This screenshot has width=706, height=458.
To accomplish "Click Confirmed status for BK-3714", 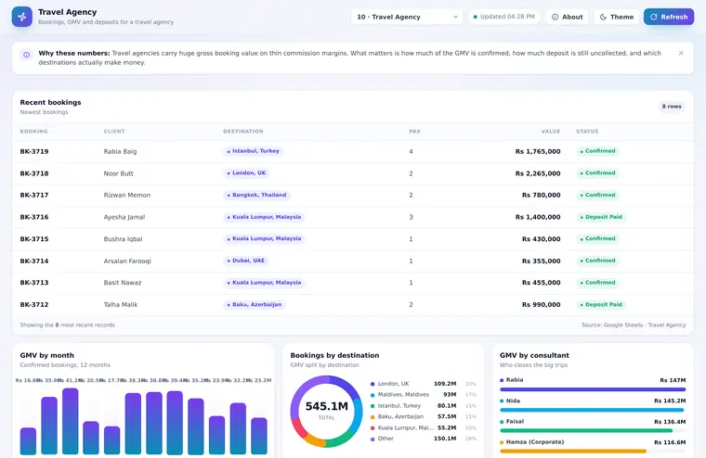I will (598, 261).
